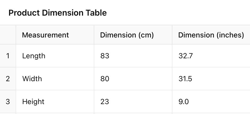The height and width of the screenshot is (114, 250).
Task: Select the cell containing 80
Action: (105, 79)
